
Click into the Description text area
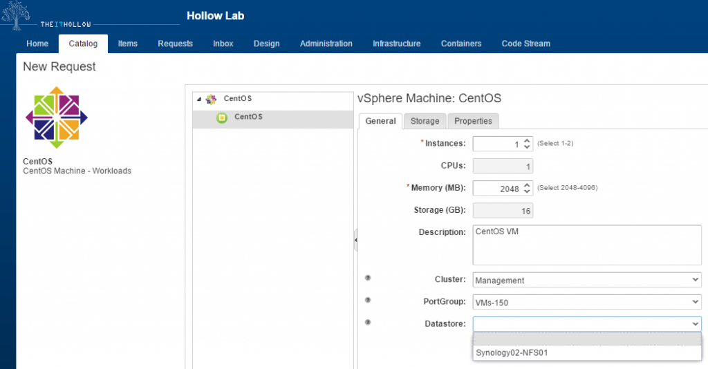click(x=587, y=244)
